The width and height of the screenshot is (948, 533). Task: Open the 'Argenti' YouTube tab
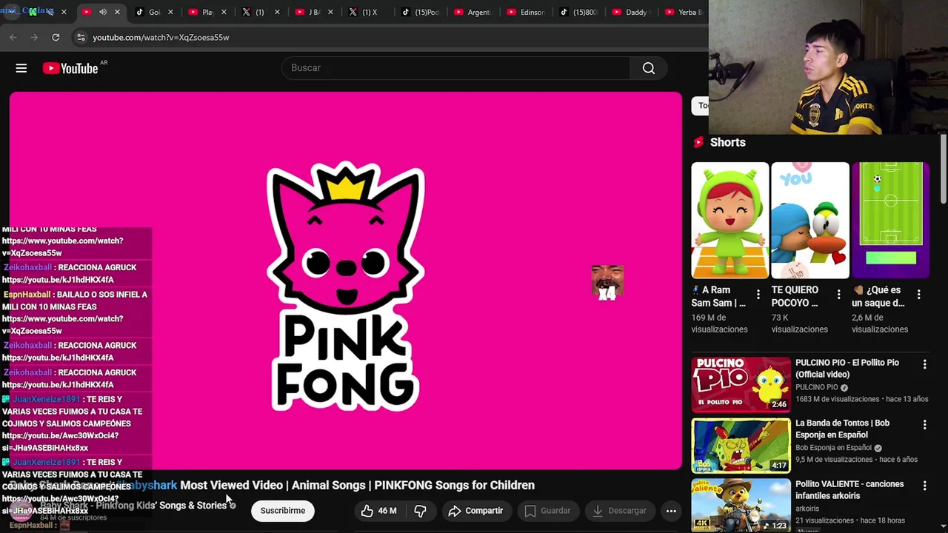(x=474, y=12)
